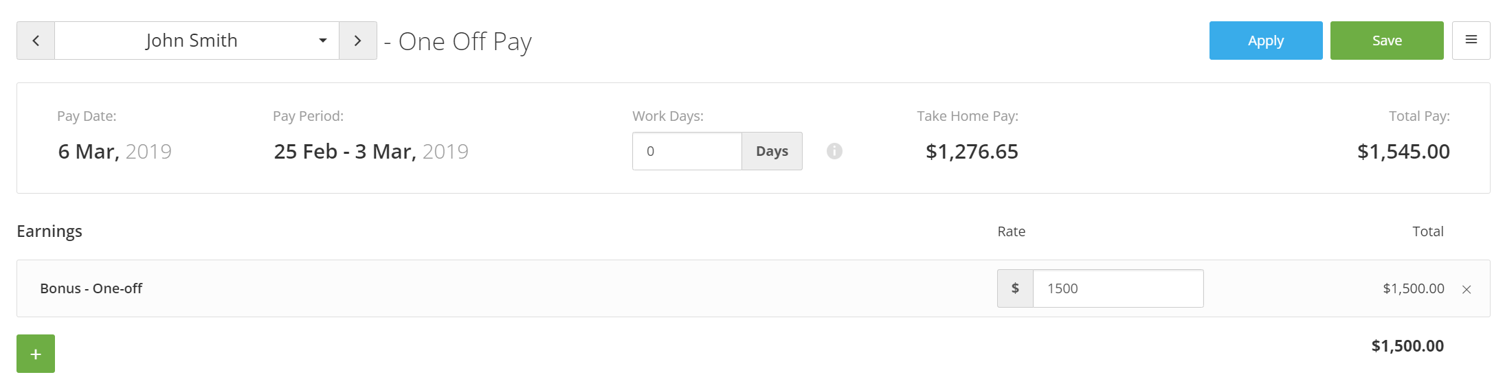Image resolution: width=1505 pixels, height=388 pixels.
Task: Click the Take Home Pay amount $1,276.65
Action: 972,151
